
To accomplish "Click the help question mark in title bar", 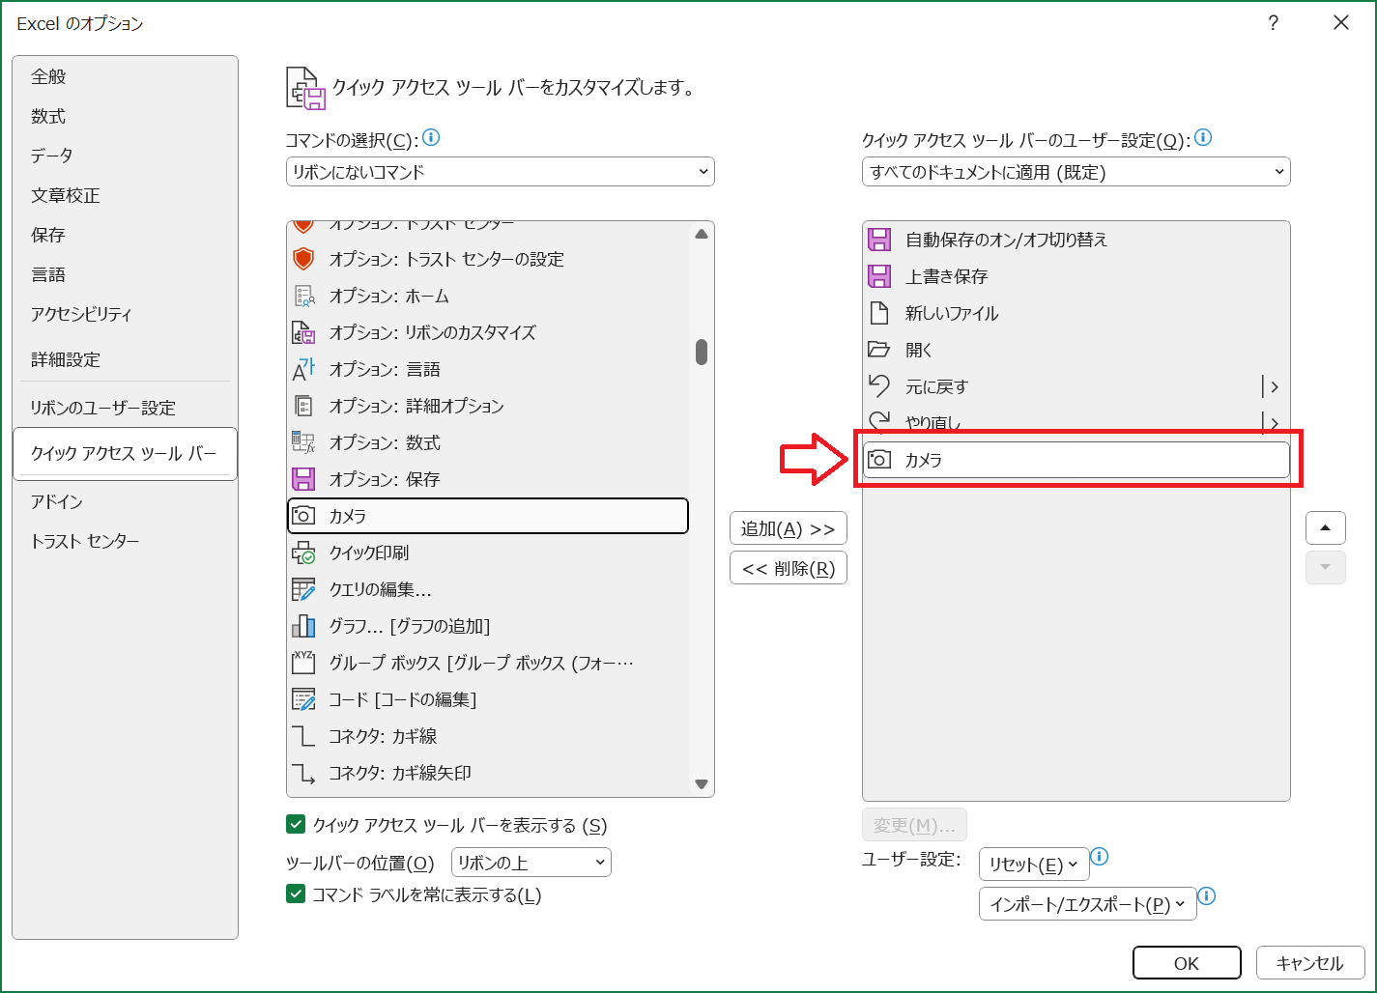I will (1274, 23).
